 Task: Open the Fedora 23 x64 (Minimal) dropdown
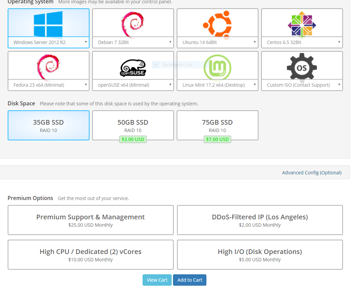48,85
